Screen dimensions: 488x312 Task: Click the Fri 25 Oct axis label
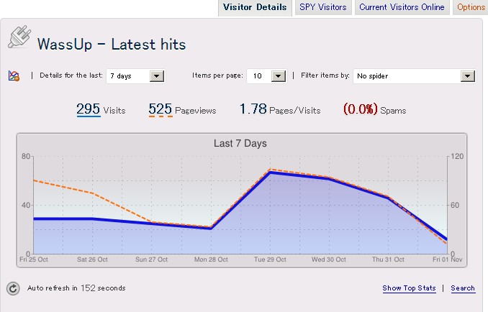coord(33,260)
